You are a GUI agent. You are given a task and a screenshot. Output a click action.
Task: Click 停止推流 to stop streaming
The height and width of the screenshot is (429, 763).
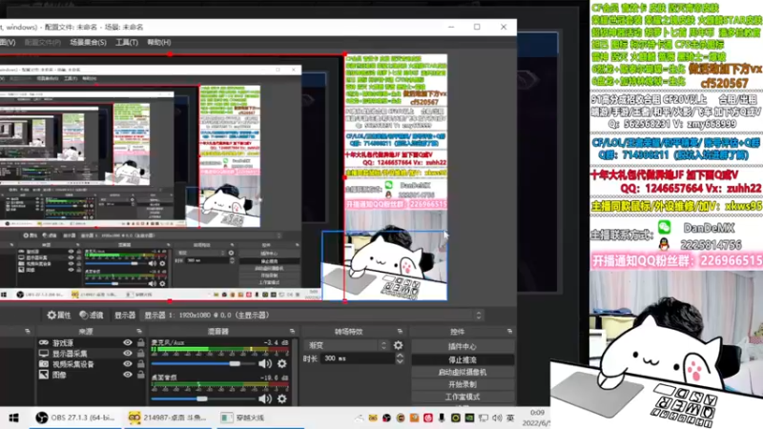[463, 360]
